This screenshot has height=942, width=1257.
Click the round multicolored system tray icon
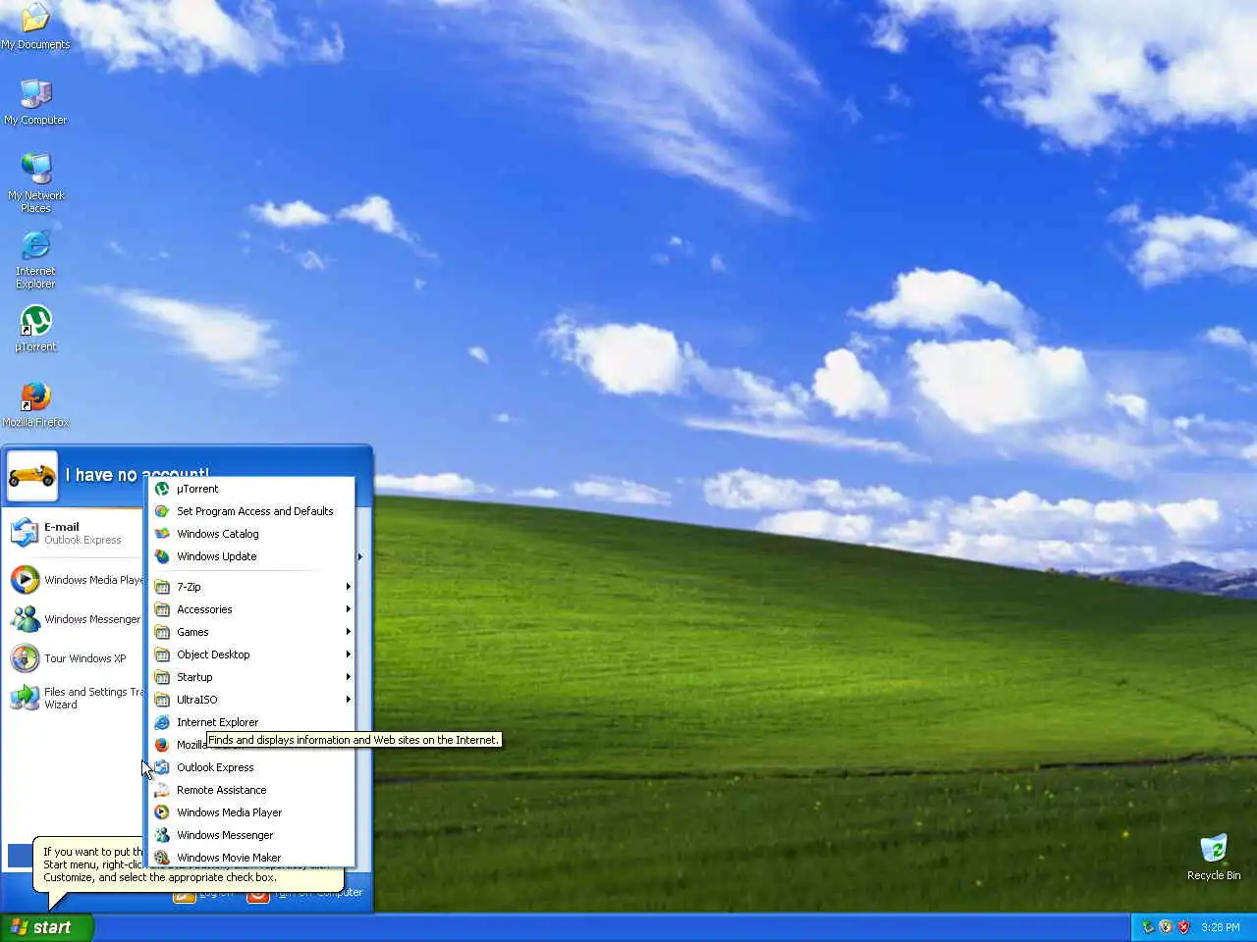[1166, 927]
